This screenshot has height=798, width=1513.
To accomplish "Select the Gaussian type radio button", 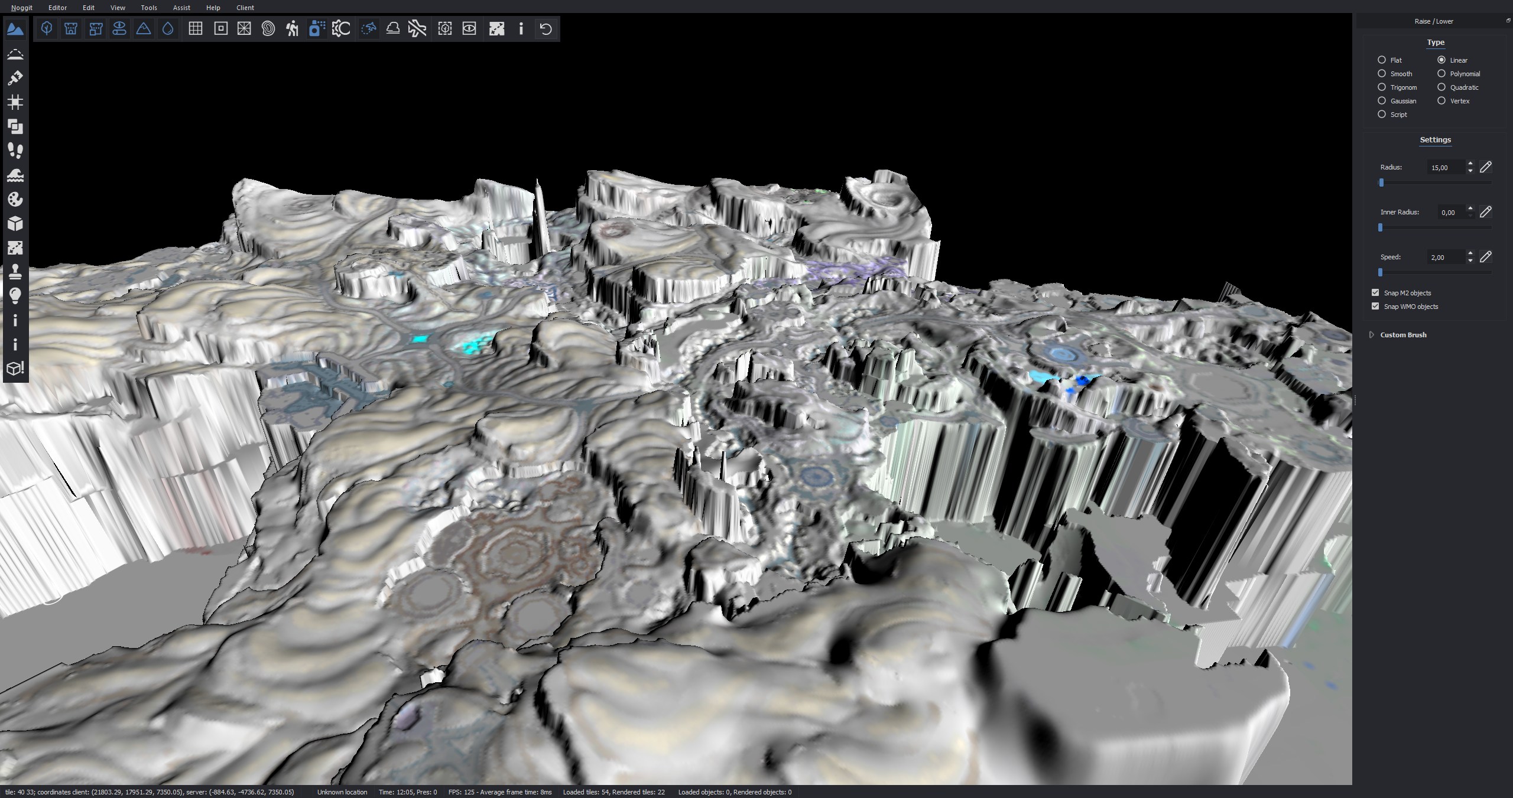I will 1382,101.
